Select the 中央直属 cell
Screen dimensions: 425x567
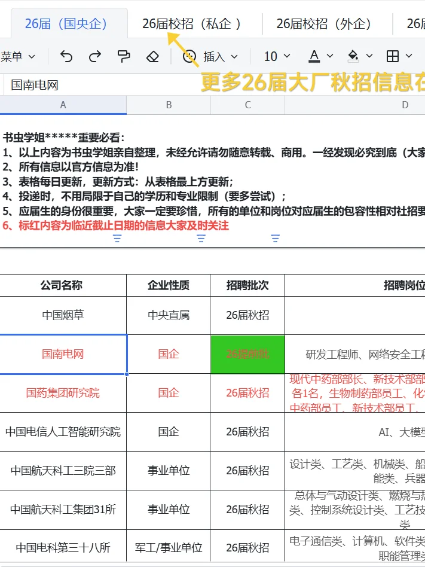coord(169,315)
